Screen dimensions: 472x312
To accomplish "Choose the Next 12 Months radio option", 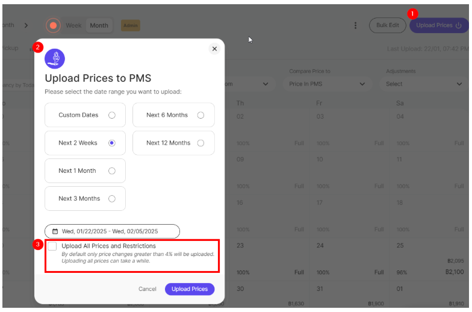I will point(200,143).
